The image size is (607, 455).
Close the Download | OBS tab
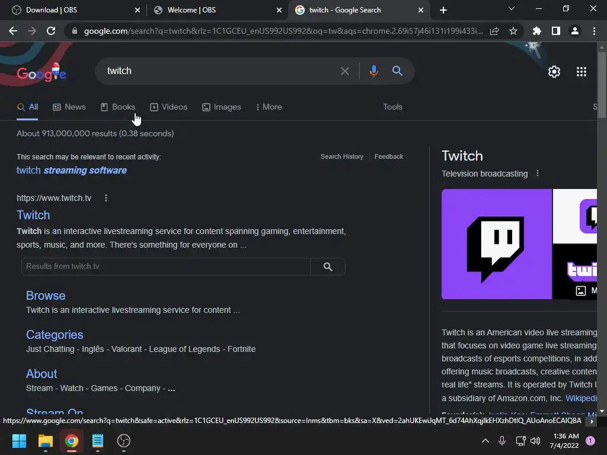[138, 10]
